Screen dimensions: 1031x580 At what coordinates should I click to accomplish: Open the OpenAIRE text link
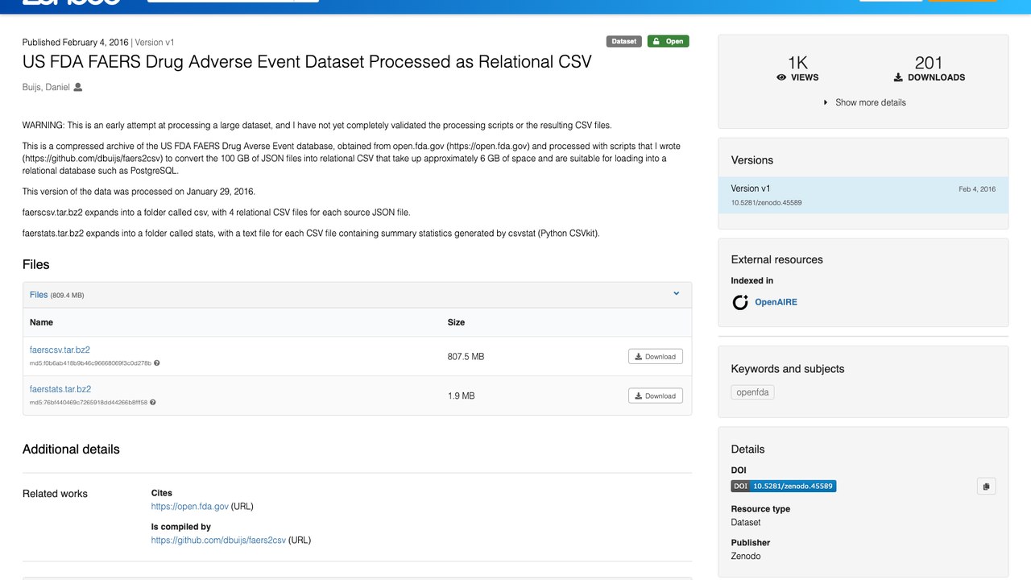(776, 302)
